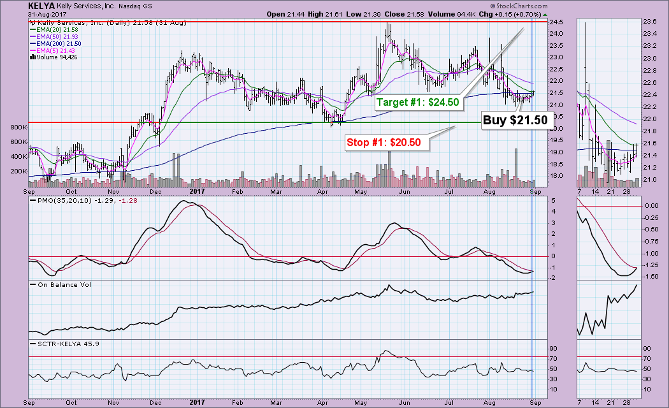
Task: Click the "21.0" label on the zoomed chart axis
Action: tap(650, 180)
